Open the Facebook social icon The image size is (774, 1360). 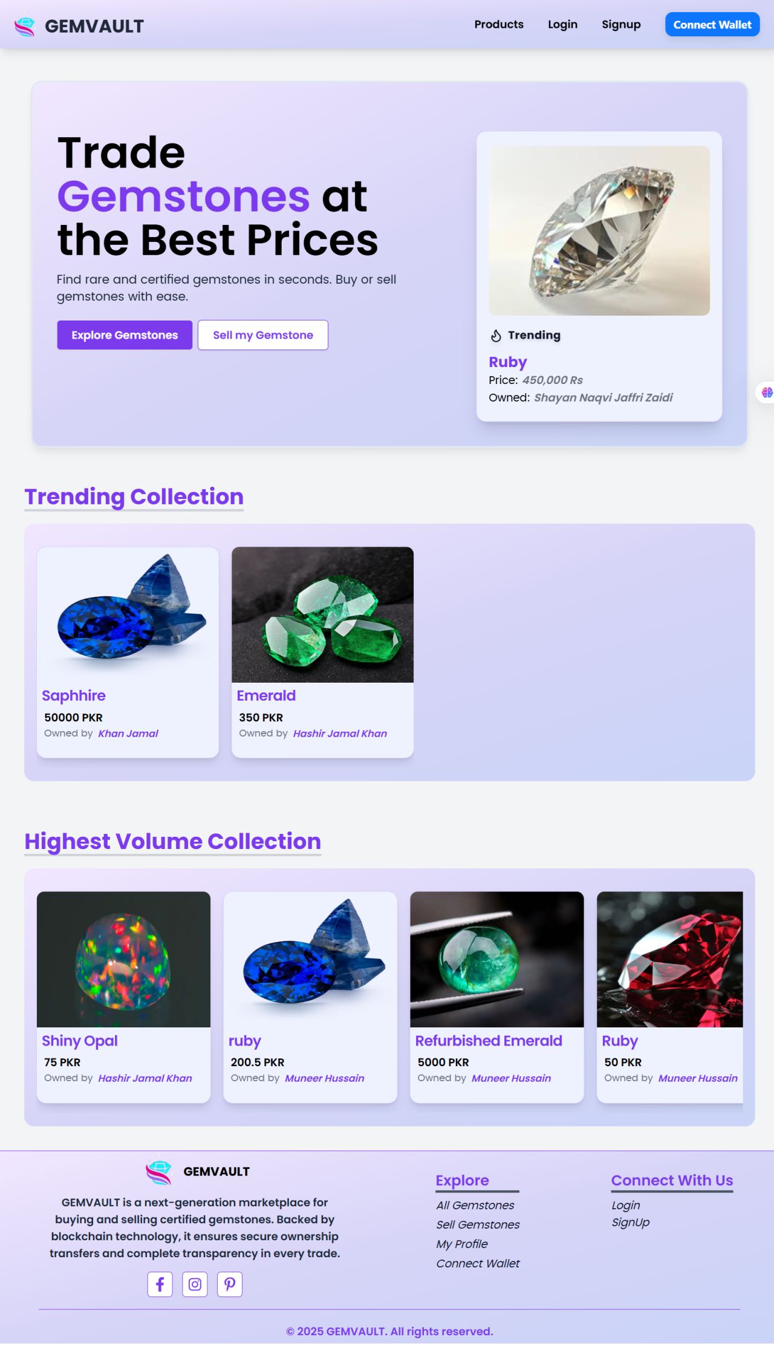point(160,1284)
